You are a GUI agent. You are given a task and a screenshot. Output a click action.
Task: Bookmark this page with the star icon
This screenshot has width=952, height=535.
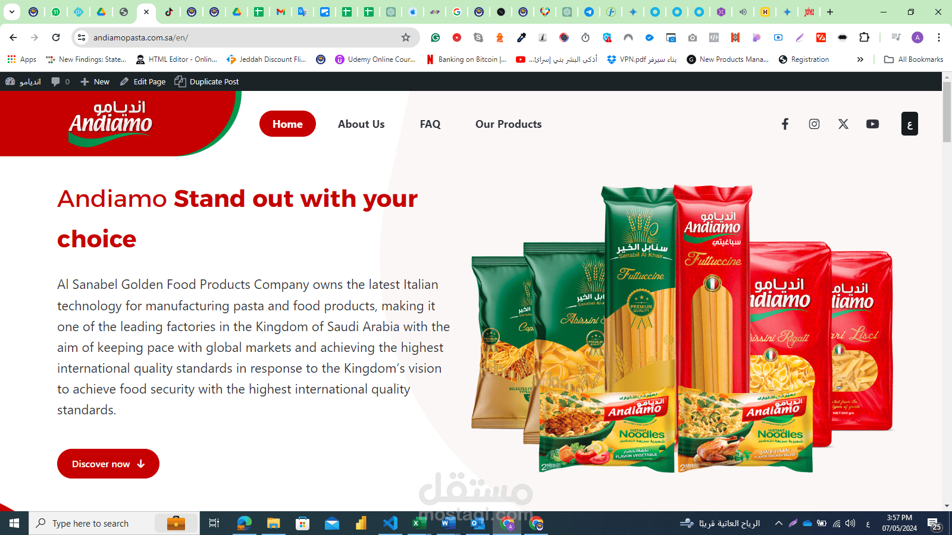406,37
